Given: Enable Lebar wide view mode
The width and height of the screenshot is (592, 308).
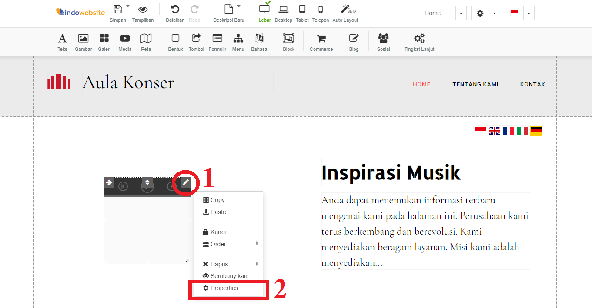Looking at the screenshot, I should pos(264,13).
